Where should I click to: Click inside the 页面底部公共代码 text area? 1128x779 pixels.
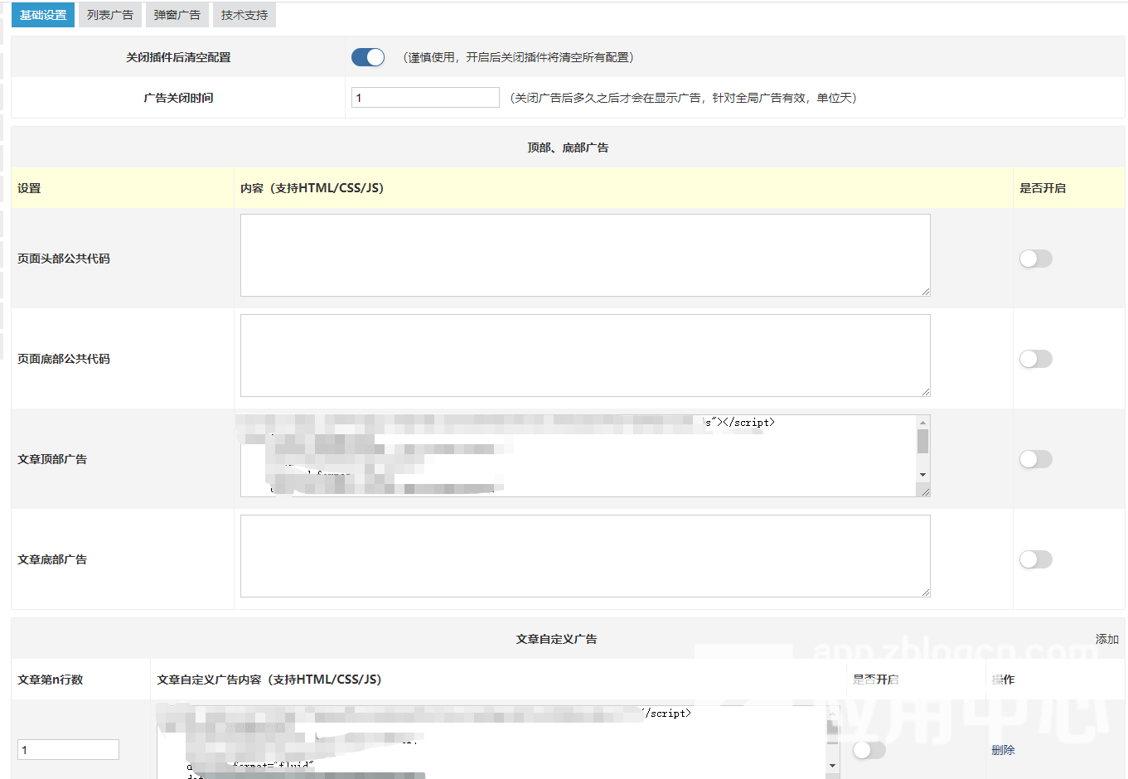click(584, 356)
